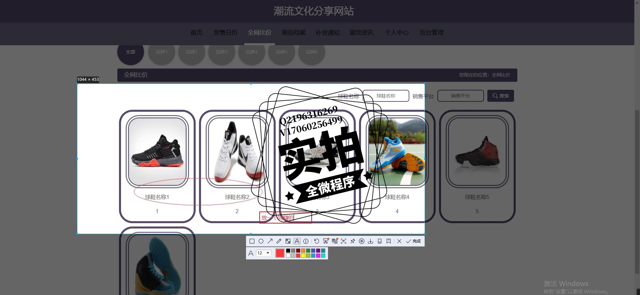Save the screenshot with download icon
The image size is (640, 295).
pos(371,241)
